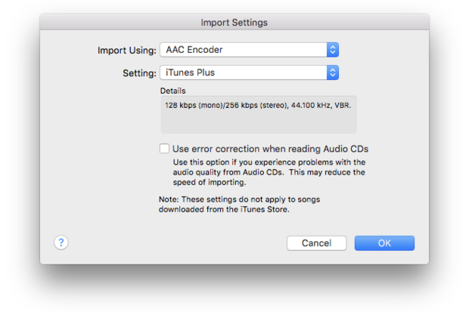Open the Import Using encoder dropdown
Screen dimensions: 469x312
pyautogui.click(x=242, y=51)
